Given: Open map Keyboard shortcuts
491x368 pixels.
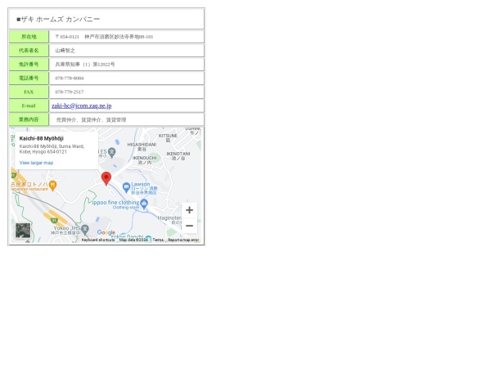Looking at the screenshot, I should point(98,240).
